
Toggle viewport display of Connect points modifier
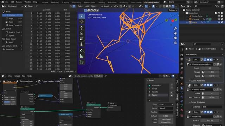point(208,85)
